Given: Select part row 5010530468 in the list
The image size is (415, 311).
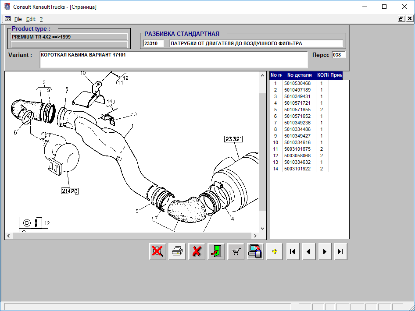Looking at the screenshot, I should click(x=297, y=83).
